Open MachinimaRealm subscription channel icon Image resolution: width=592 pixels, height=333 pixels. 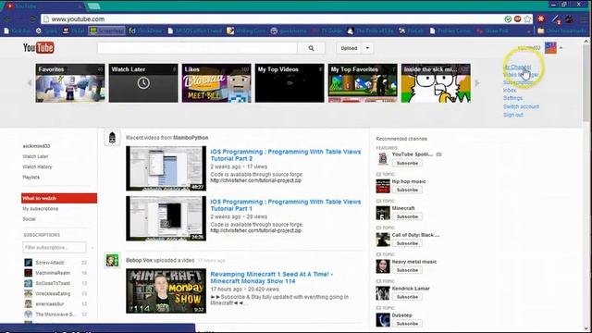point(29,273)
